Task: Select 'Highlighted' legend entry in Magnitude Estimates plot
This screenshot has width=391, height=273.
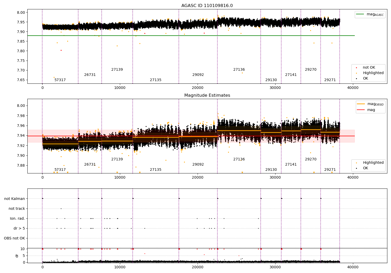Action: click(373, 163)
